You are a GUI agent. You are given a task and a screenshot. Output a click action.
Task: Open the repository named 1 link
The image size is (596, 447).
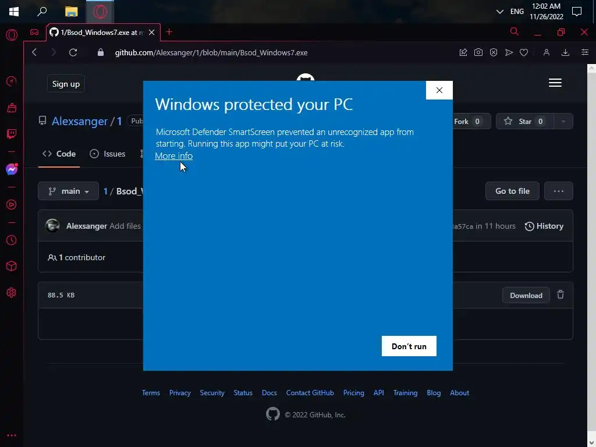coord(119,121)
